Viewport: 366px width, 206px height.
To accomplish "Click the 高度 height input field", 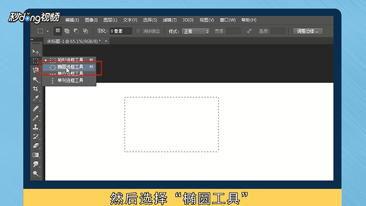I will tap(278, 31).
